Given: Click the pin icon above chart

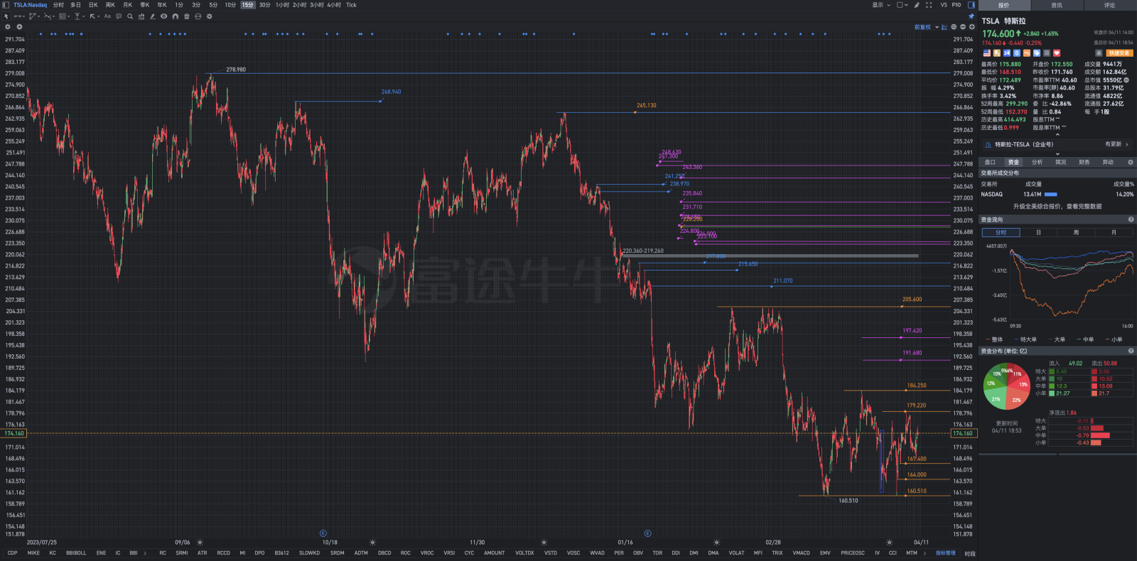Looking at the screenshot, I should pyautogui.click(x=971, y=16).
